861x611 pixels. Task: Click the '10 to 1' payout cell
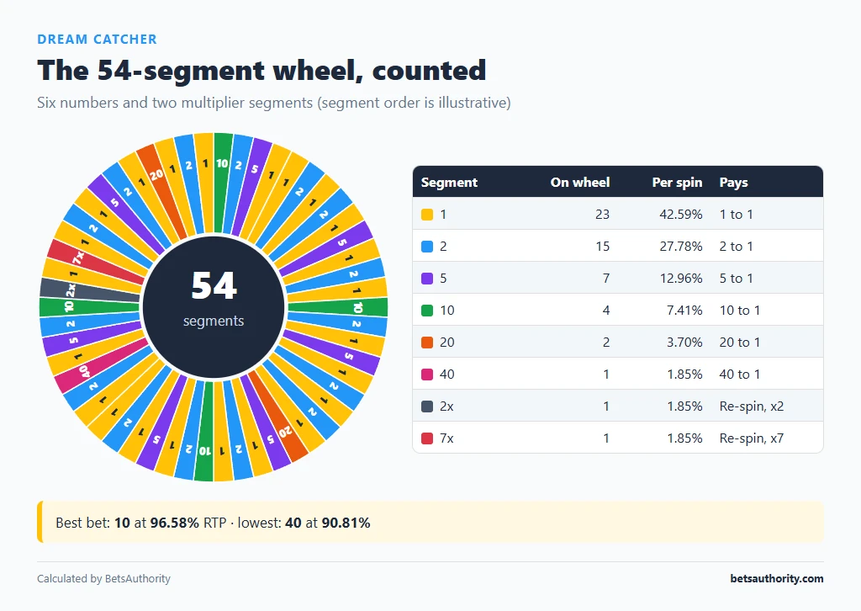(x=740, y=311)
